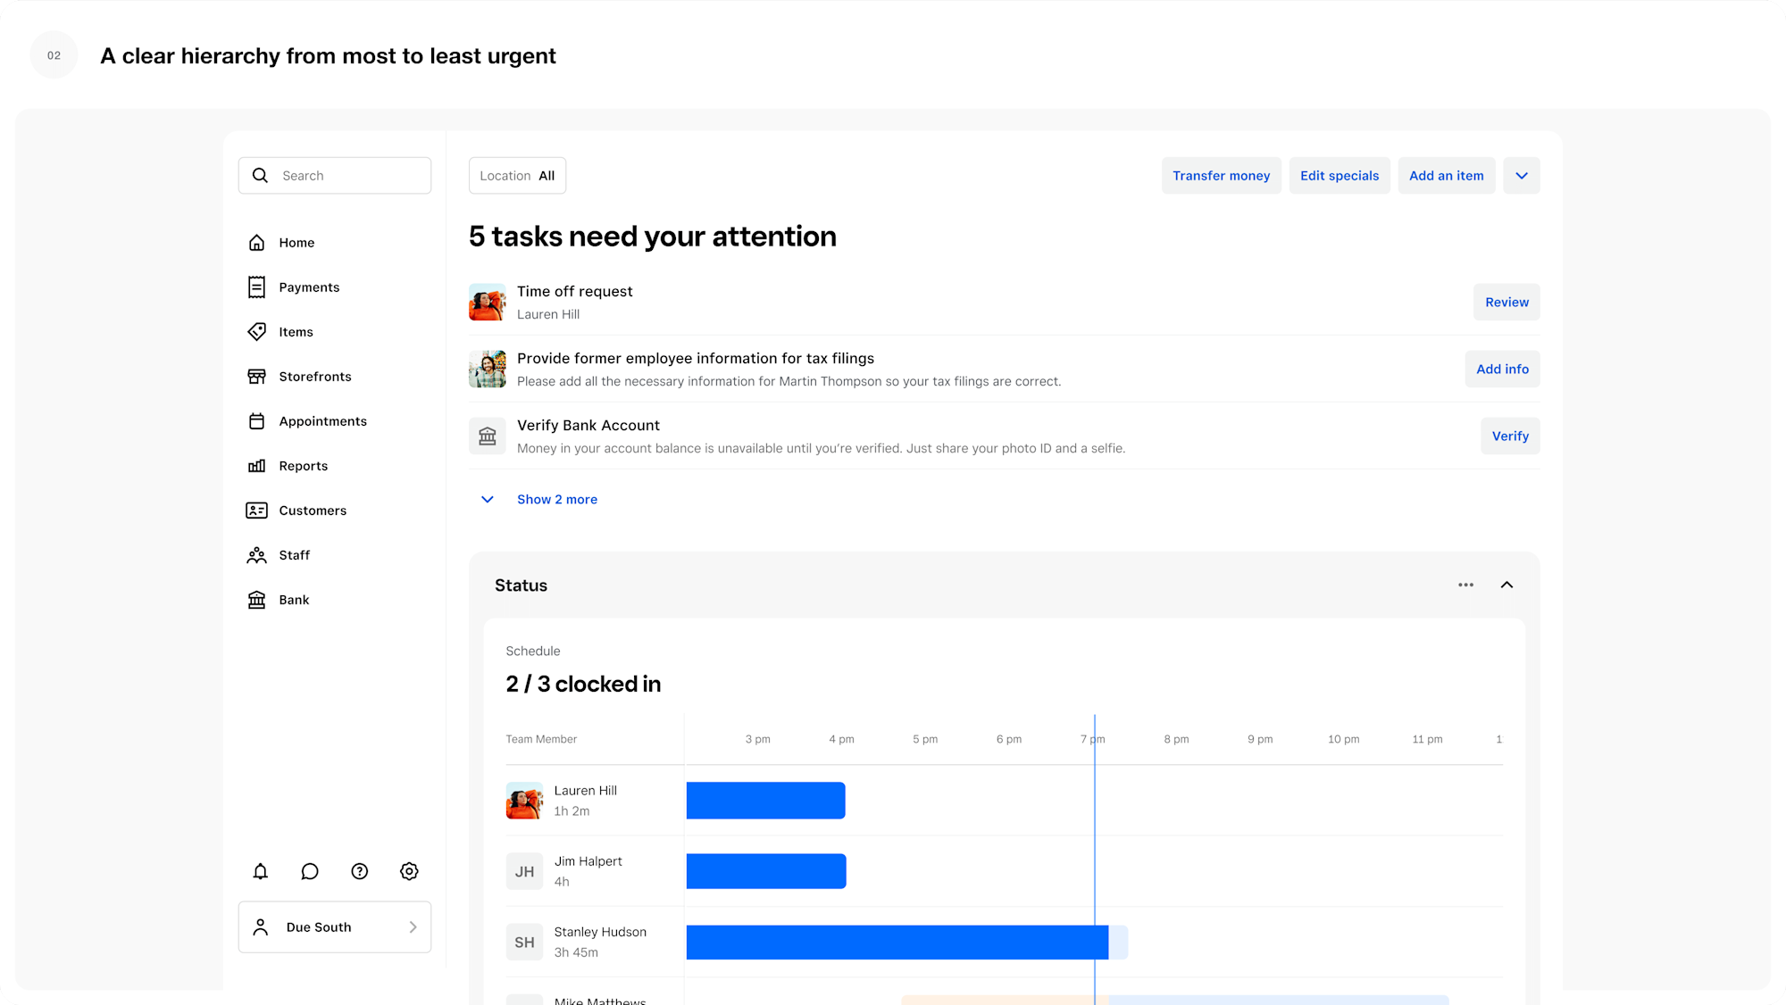Open Staff in sidebar
Screen dimensions: 1786x1005
[294, 555]
